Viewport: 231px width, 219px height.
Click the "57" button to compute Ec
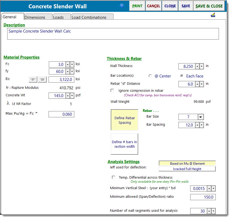click(x=33, y=79)
